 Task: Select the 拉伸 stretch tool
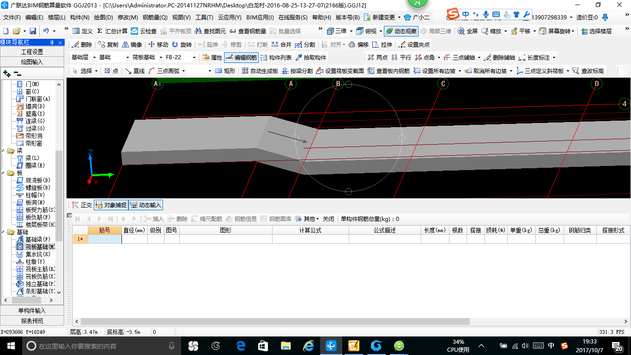[382, 44]
